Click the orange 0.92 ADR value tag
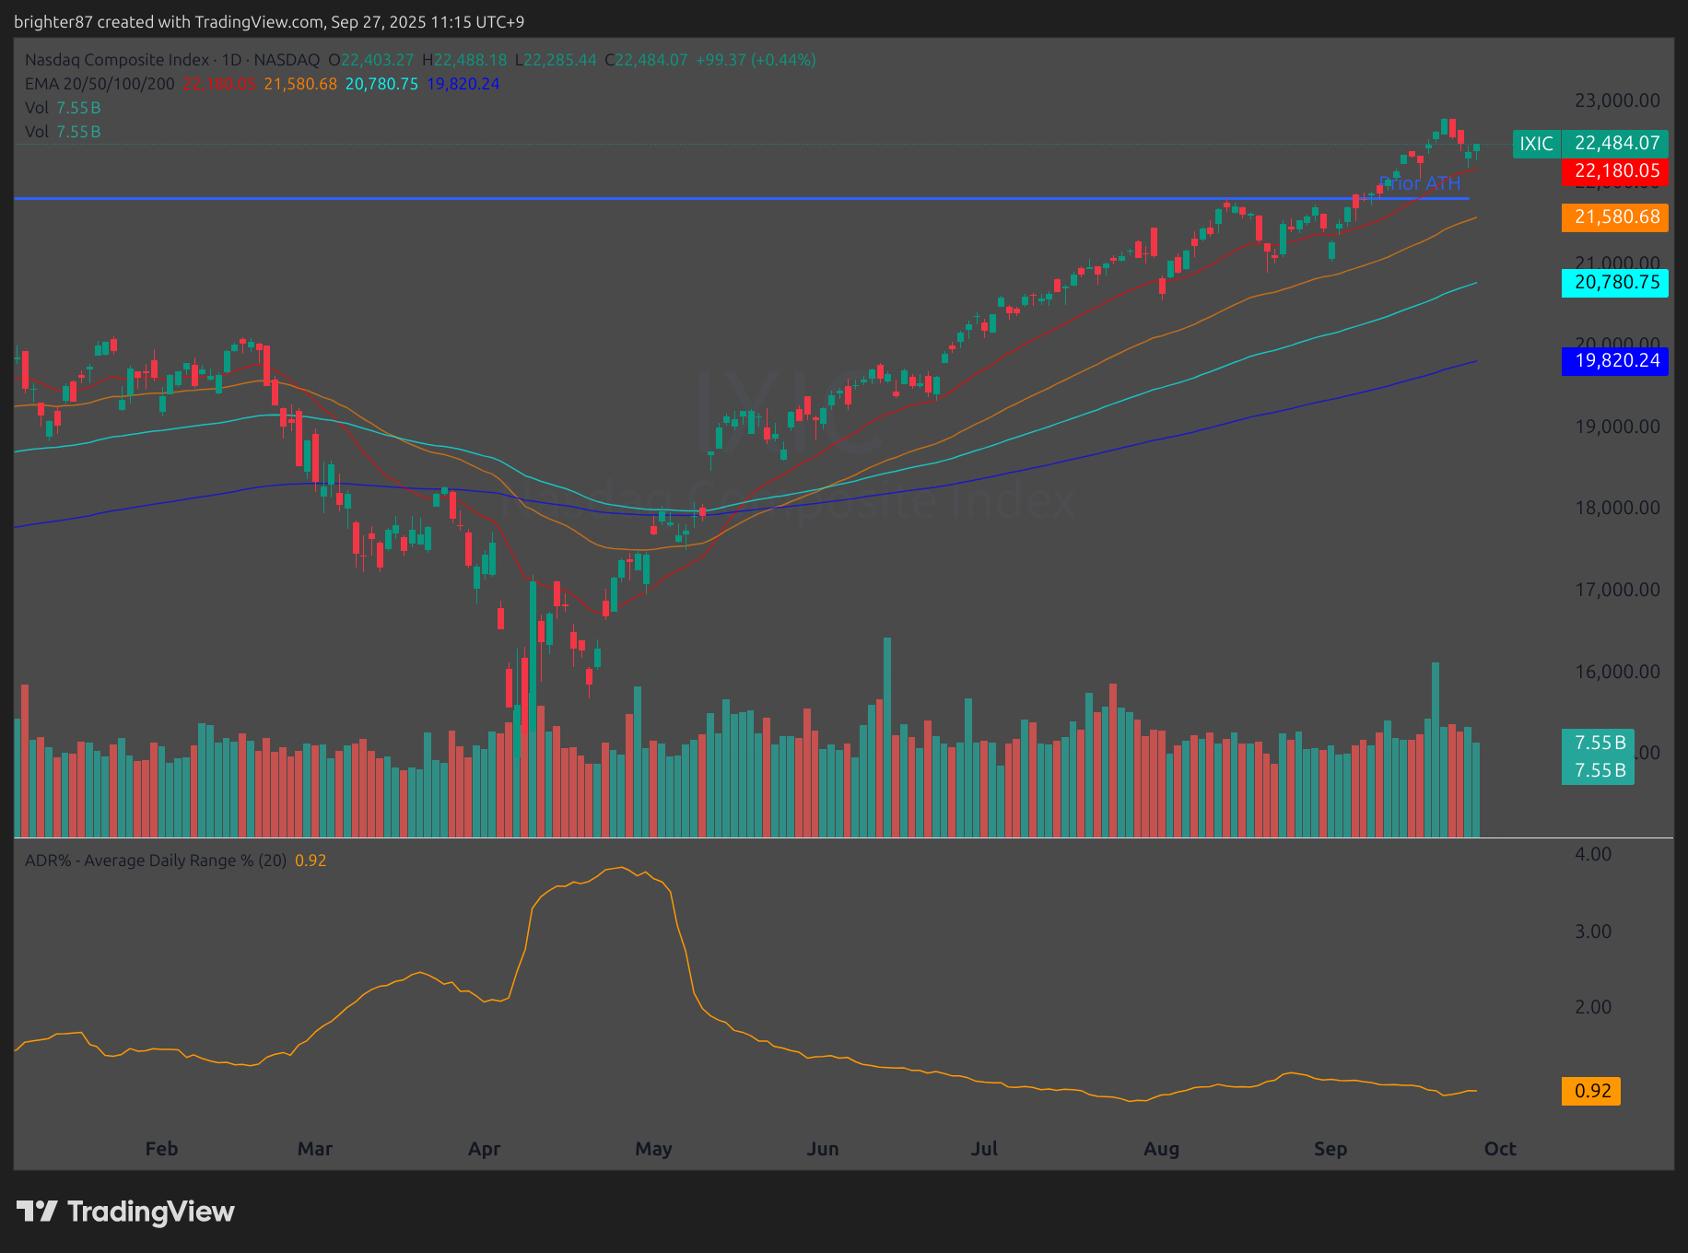Screen dimensions: 1688x1253 click(x=1591, y=1092)
